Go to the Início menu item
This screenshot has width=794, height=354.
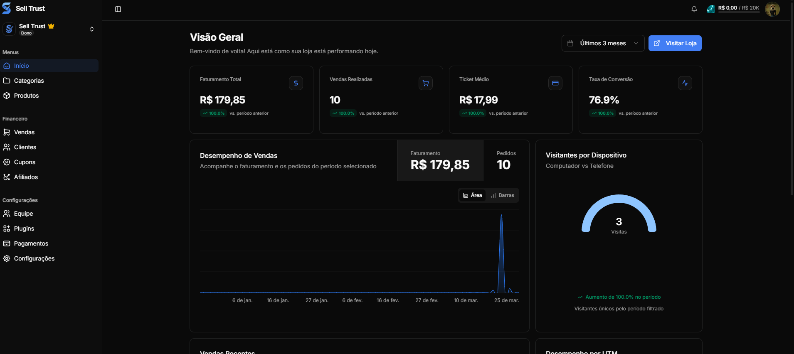tap(49, 66)
